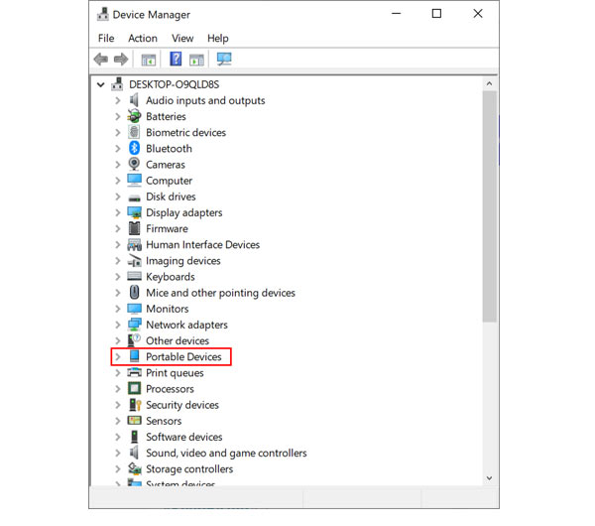
Task: Open the File menu
Action: pos(105,38)
